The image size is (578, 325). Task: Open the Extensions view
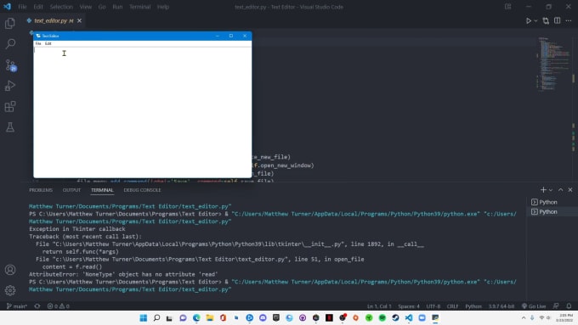tap(10, 107)
